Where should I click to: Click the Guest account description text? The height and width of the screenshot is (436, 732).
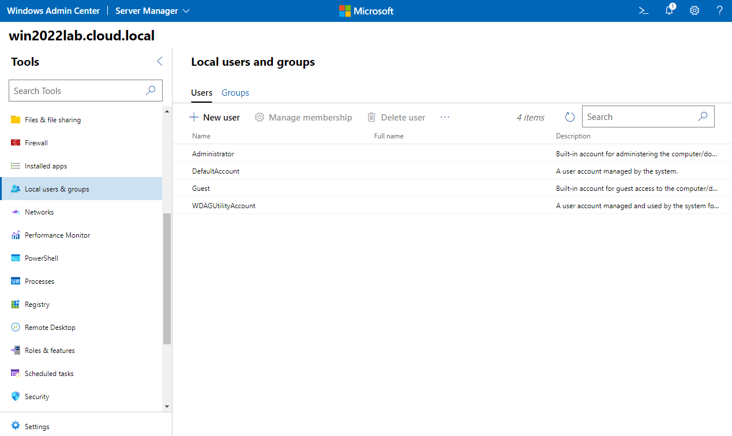[x=637, y=189]
